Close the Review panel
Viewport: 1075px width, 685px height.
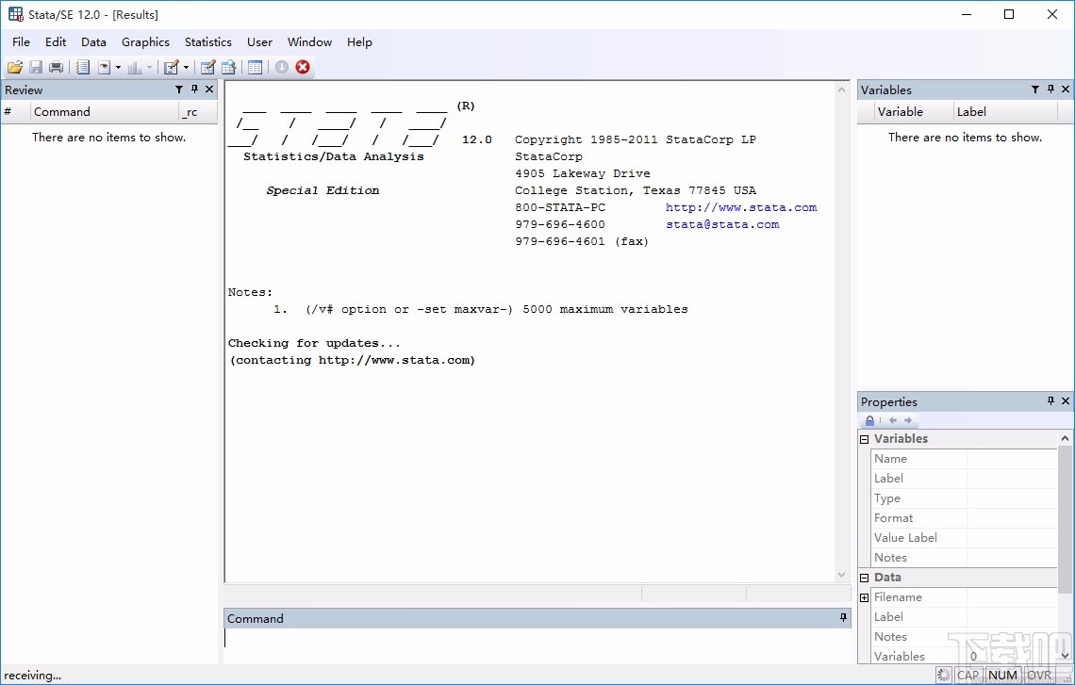click(x=209, y=90)
